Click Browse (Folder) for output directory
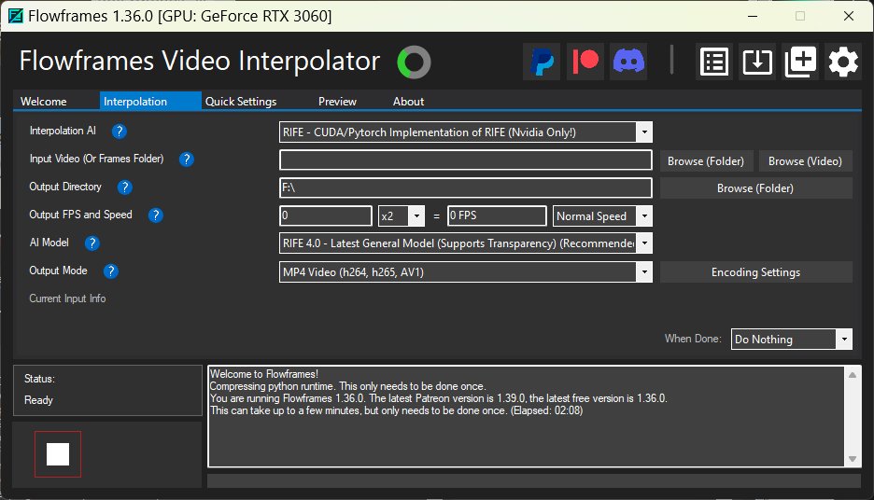Viewport: 874px width, 500px height. (755, 188)
